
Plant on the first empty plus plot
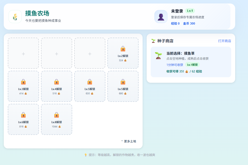tap(23, 53)
